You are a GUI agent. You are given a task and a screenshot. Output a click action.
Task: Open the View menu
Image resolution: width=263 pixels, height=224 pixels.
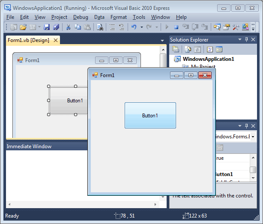click(40, 17)
